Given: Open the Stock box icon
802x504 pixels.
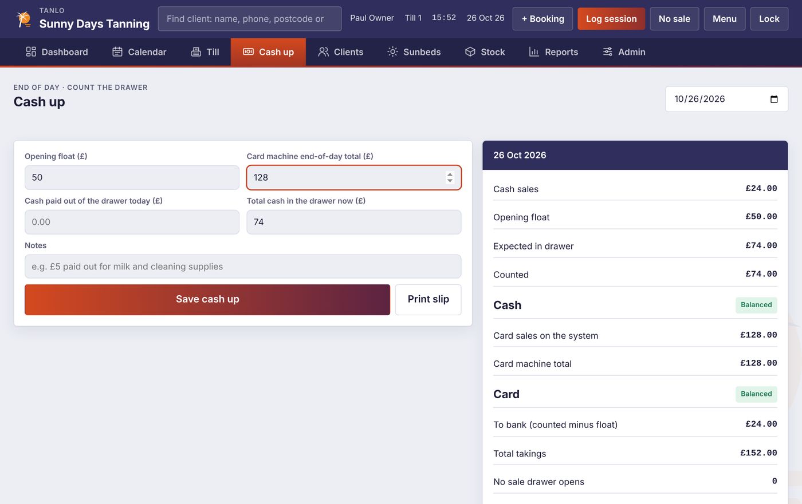Looking at the screenshot, I should pos(470,52).
